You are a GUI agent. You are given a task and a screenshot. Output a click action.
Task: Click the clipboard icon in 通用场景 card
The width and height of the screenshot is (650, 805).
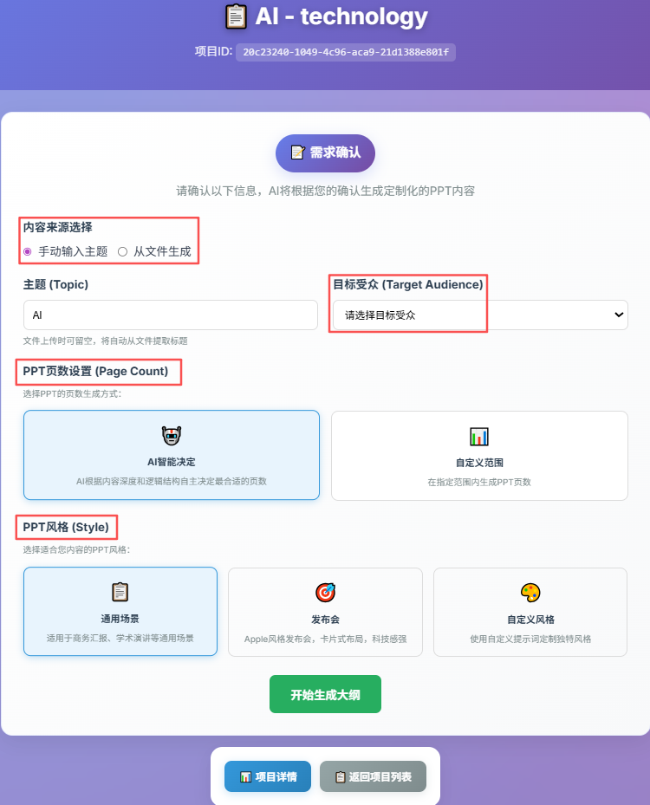120,592
